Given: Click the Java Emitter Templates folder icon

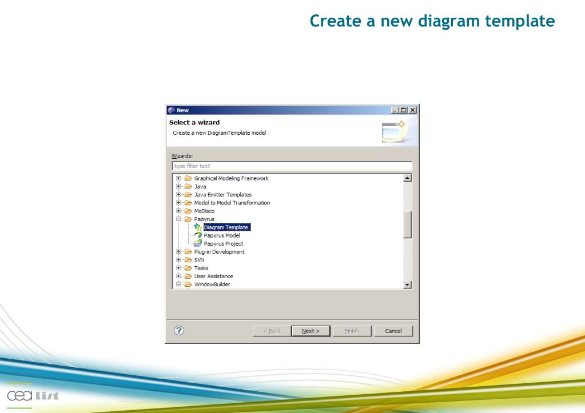Looking at the screenshot, I should (188, 195).
